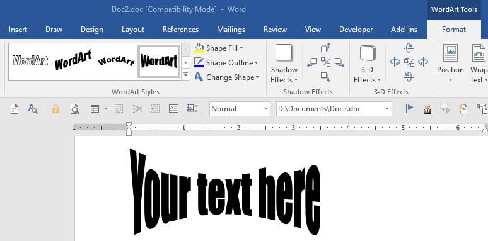Image resolution: width=488 pixels, height=241 pixels.
Task: Nudge shadow up
Action: 325,48
